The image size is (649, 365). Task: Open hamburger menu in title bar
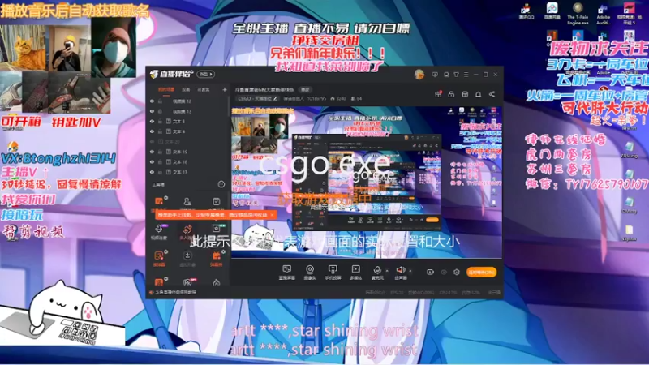pyautogui.click(x=466, y=75)
